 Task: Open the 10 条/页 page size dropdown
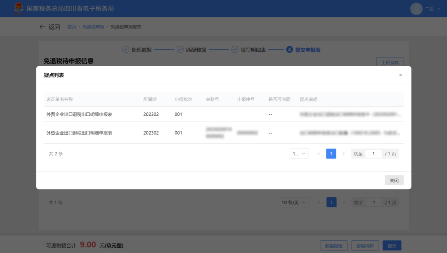click(x=294, y=203)
